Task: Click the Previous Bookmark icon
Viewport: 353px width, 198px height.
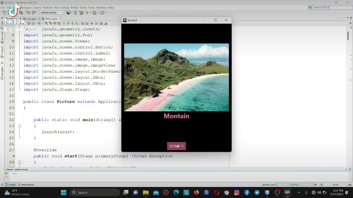Action: click(68, 23)
